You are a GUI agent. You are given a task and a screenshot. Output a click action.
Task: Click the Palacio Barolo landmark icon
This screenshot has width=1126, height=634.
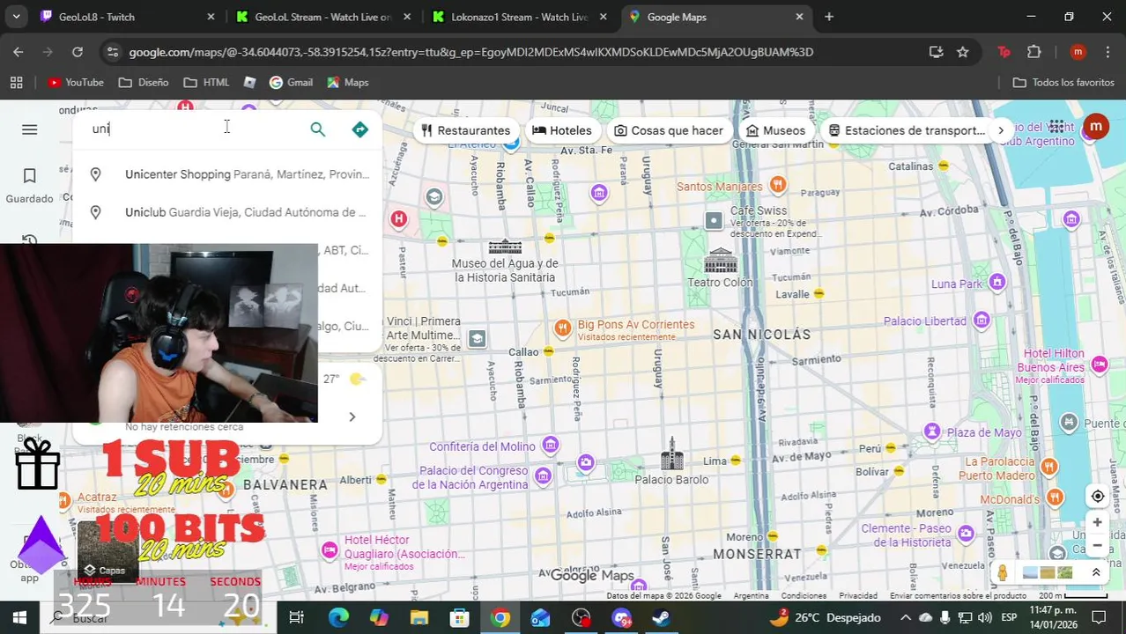[671, 454]
